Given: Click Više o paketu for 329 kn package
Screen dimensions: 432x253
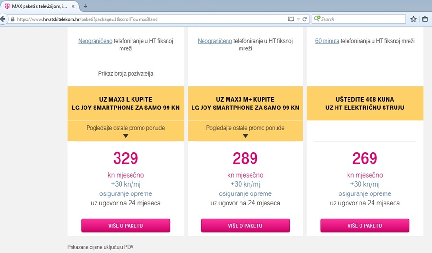Looking at the screenshot, I should pos(126,226).
